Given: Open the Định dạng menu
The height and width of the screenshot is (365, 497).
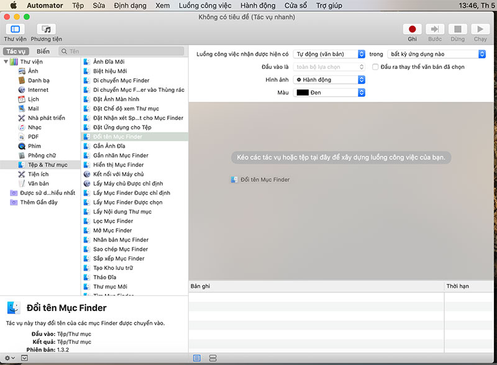Looking at the screenshot, I should tap(130, 6).
